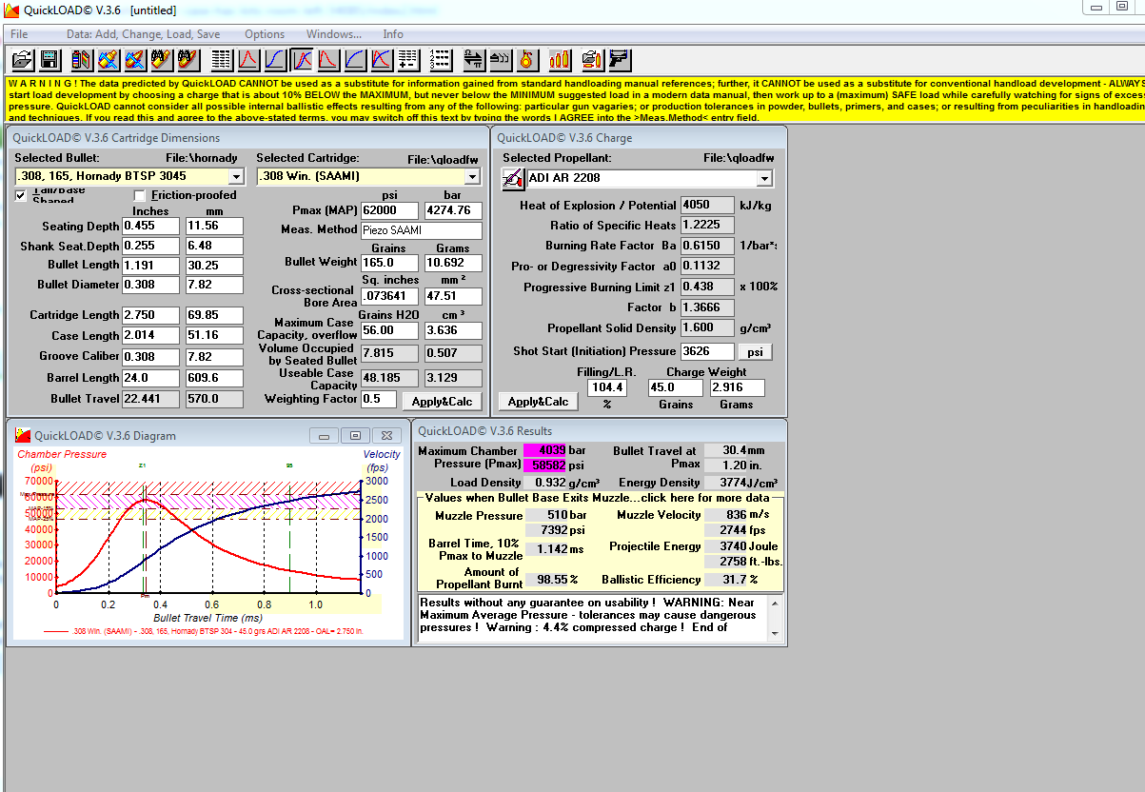Save data using the floppy disk icon
Image resolution: width=1145 pixels, height=792 pixels.
[49, 60]
